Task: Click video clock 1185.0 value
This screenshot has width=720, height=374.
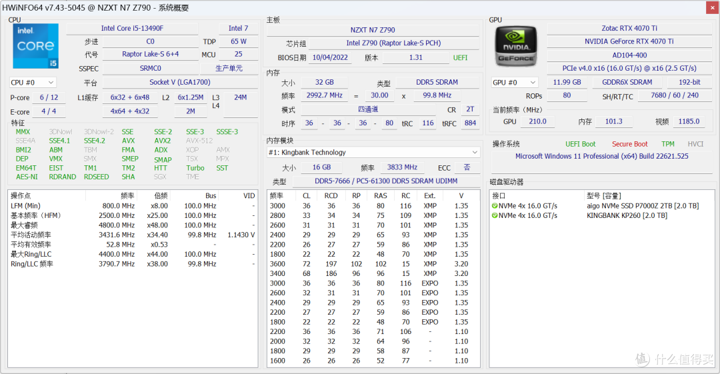Action: (689, 122)
